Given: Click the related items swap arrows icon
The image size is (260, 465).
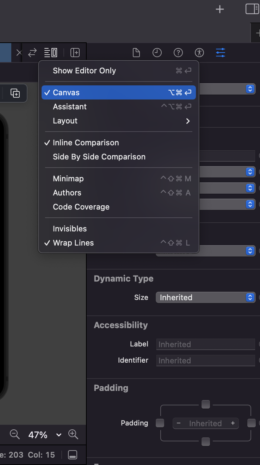Looking at the screenshot, I should point(32,53).
